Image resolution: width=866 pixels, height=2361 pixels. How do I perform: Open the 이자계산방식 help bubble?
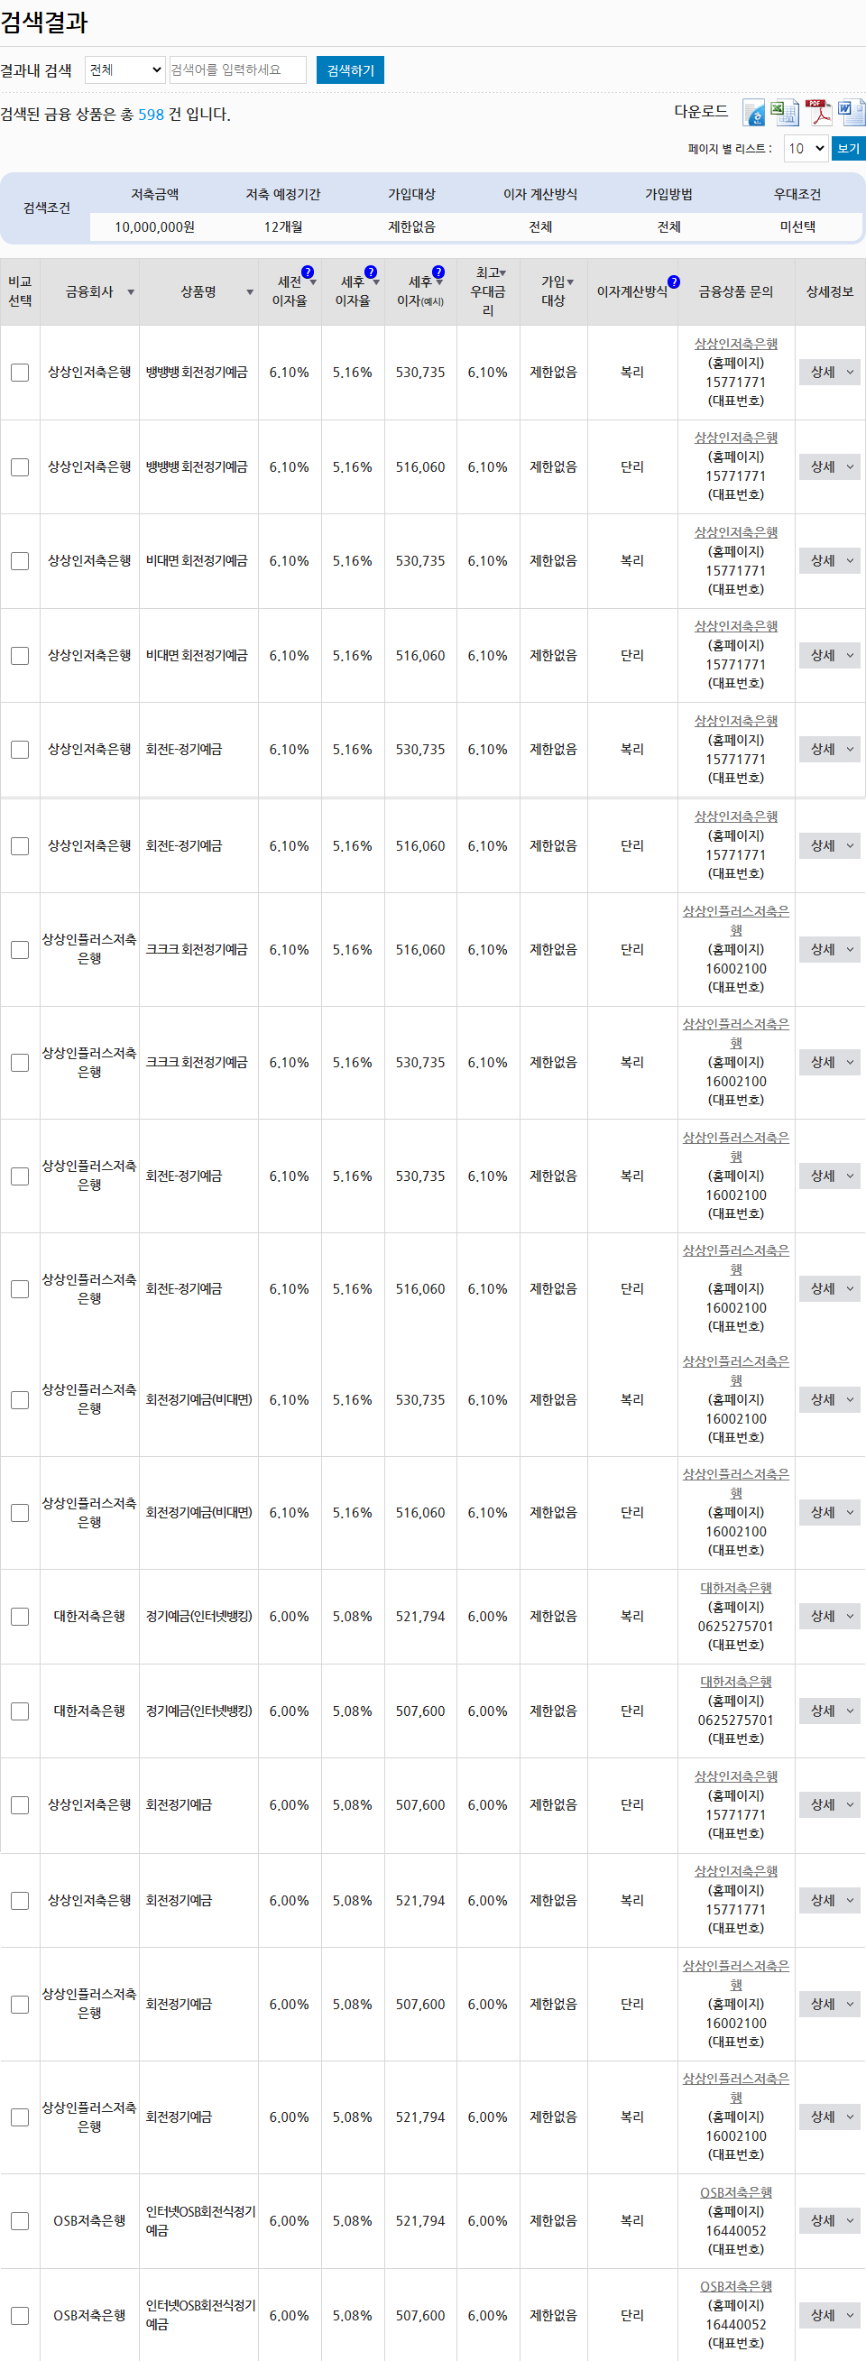[673, 282]
